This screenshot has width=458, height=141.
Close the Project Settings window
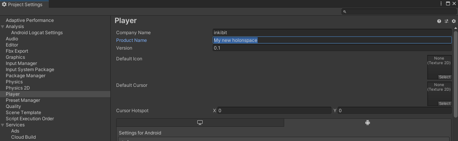click(454, 3)
